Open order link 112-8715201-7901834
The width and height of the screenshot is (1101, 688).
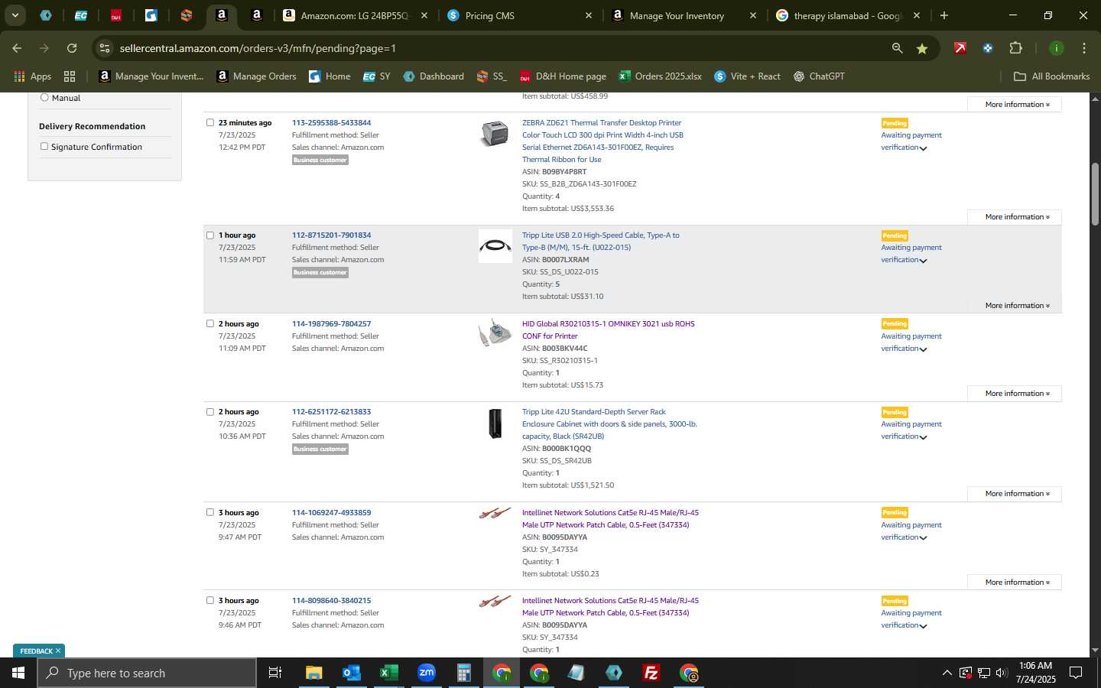331,235
